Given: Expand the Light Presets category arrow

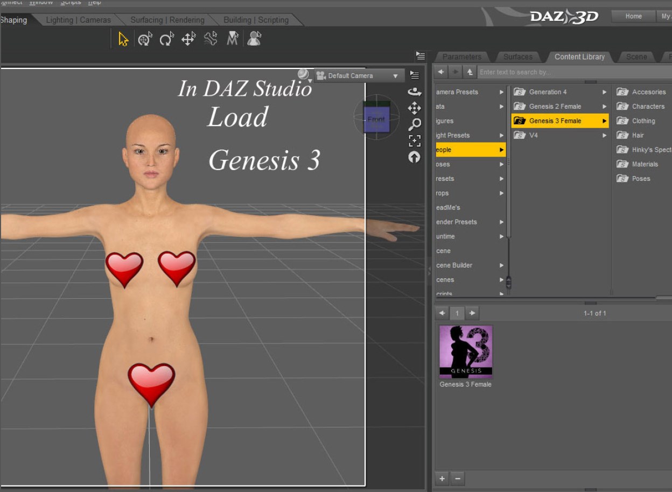Looking at the screenshot, I should coord(501,136).
